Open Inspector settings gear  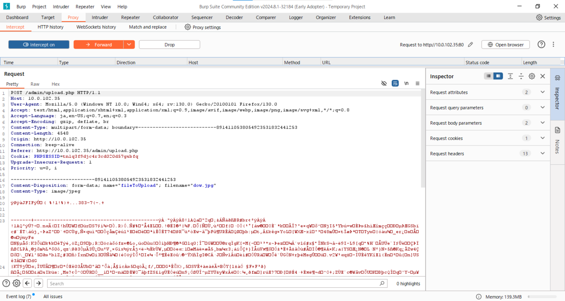coord(532,76)
